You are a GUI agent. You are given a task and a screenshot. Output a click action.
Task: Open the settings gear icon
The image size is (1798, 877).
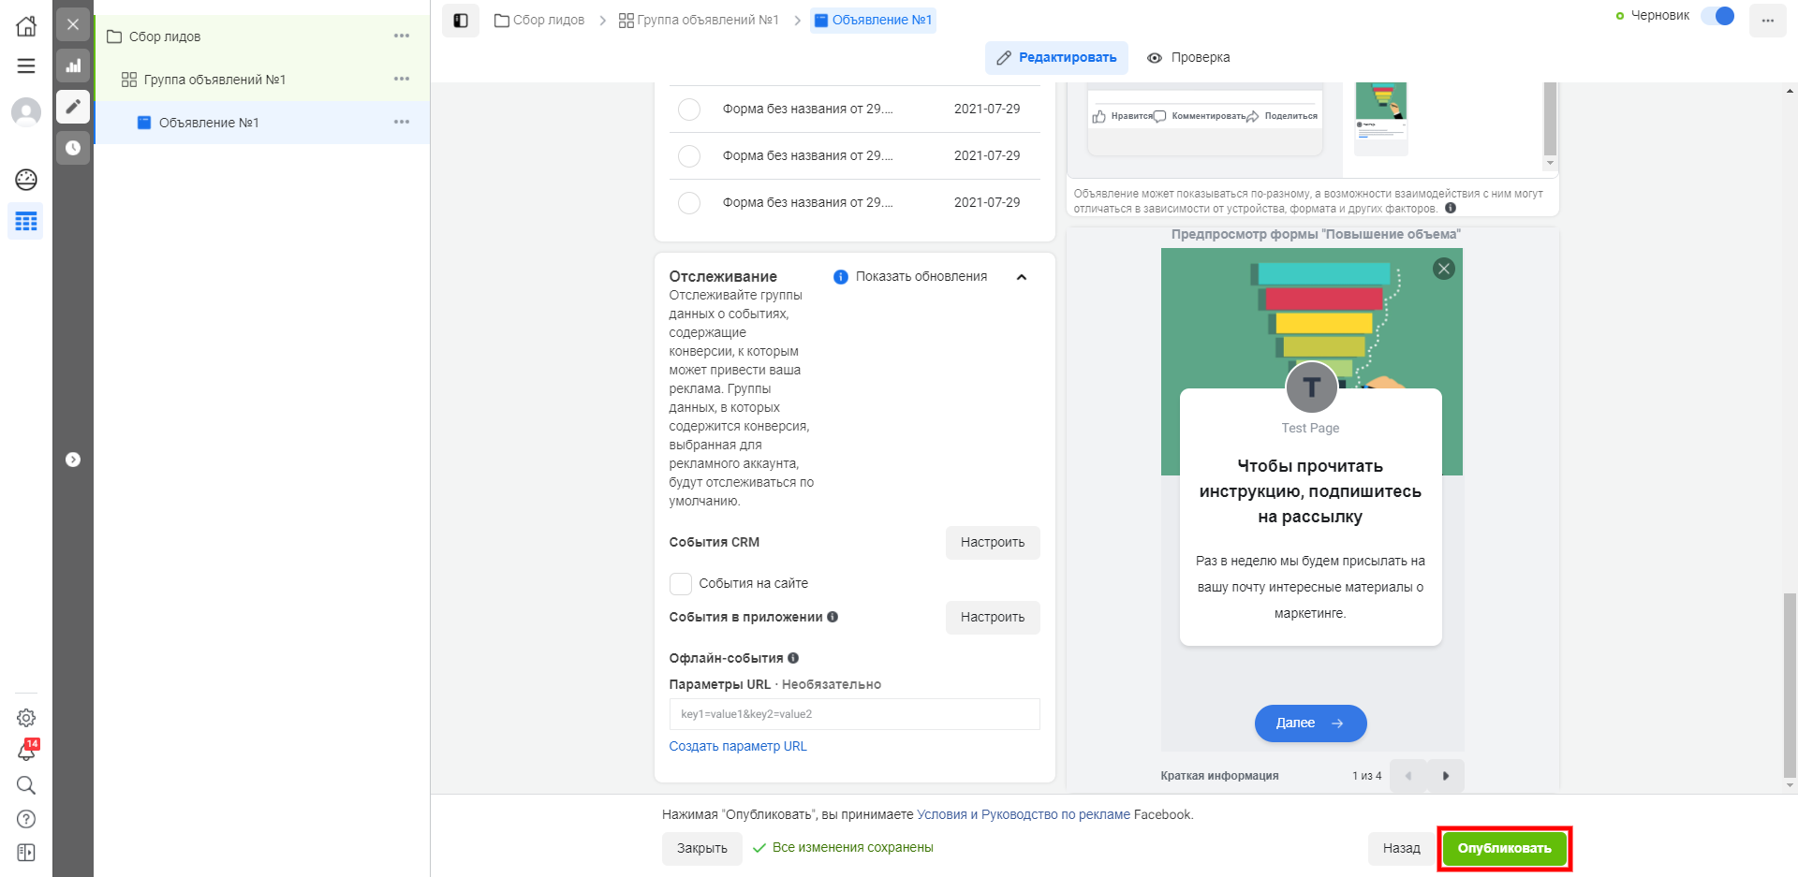(x=26, y=718)
